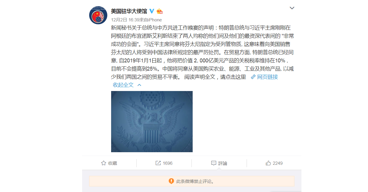Open the 12月2日 16:39 timestamp link

(x=125, y=20)
